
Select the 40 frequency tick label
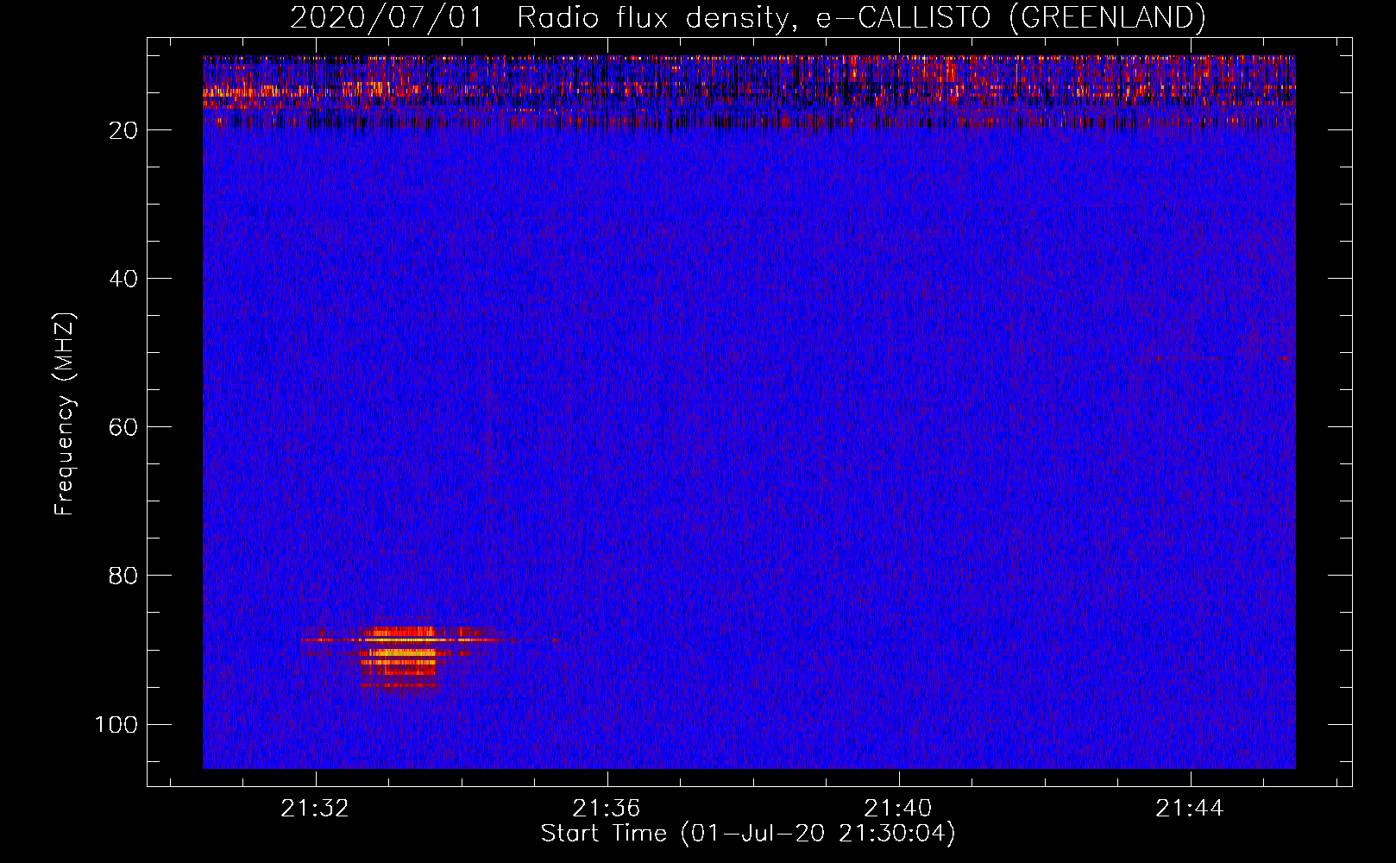pos(124,279)
